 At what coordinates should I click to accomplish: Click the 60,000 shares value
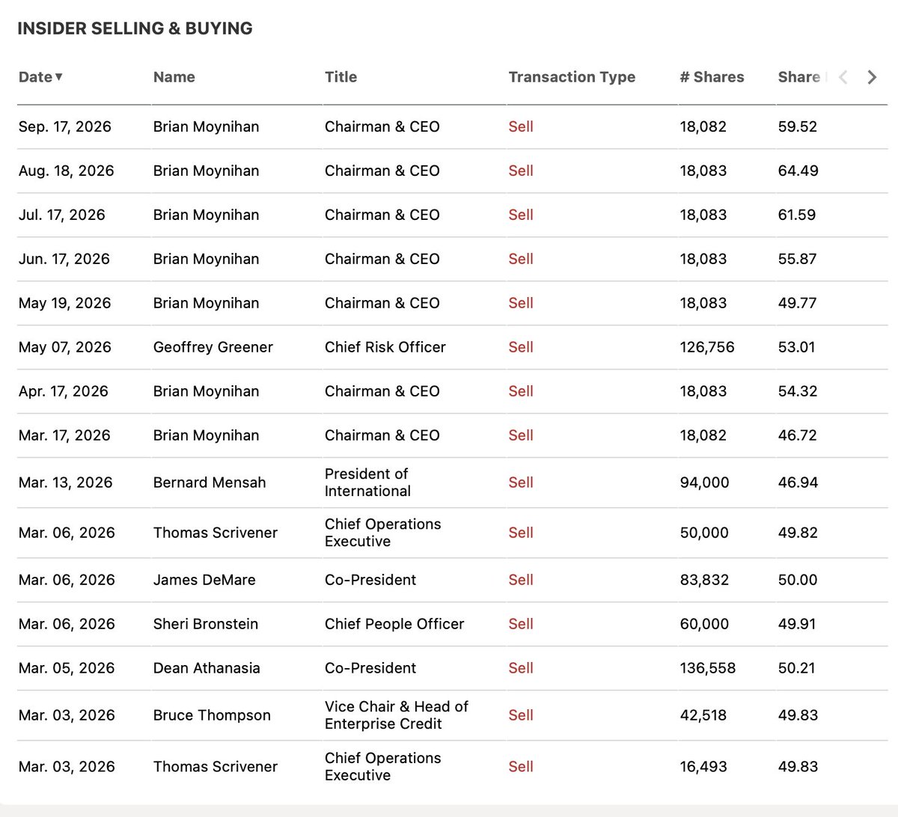(x=703, y=624)
